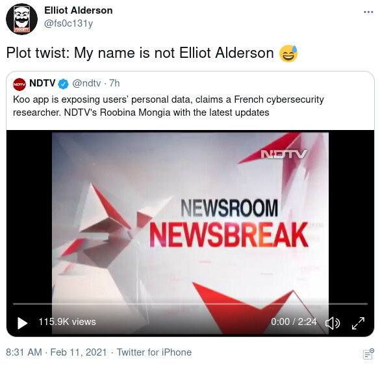The image size is (380, 366).
Task: Expand the video to fullscreen
Action: (x=358, y=323)
